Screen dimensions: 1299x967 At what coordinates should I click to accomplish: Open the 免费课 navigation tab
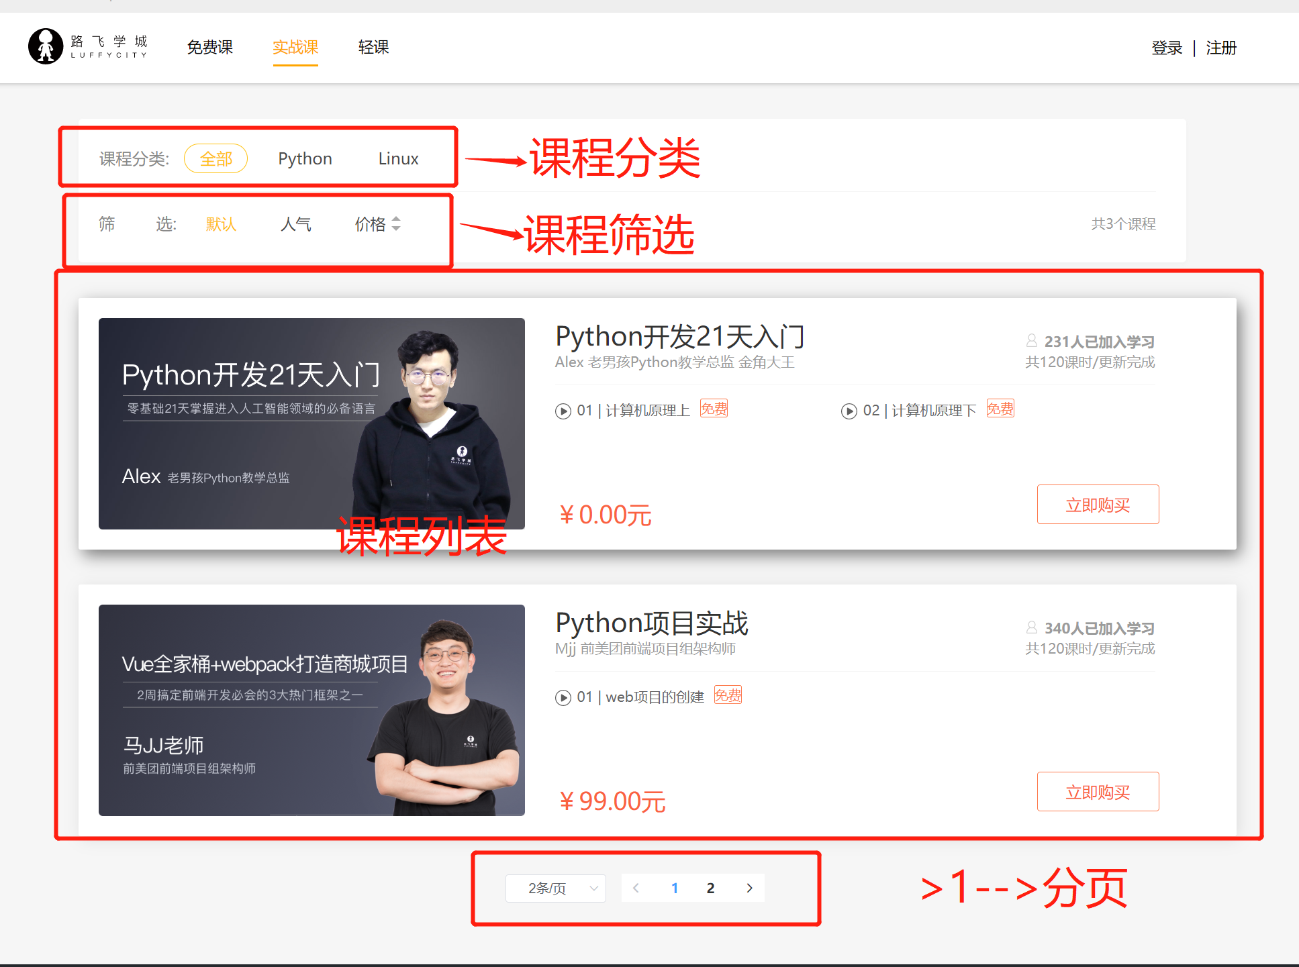coord(209,47)
